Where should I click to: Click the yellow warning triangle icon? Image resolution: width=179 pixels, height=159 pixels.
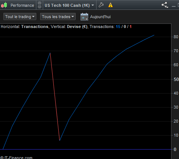pyautogui.click(x=111, y=5)
